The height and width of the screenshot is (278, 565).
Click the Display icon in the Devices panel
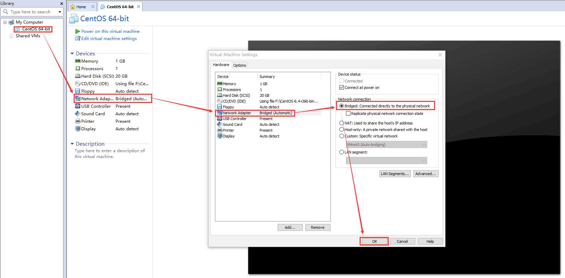click(x=78, y=129)
